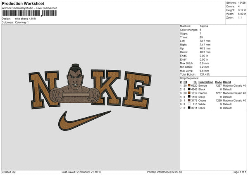Click the black swatch for stop 4 (1145)

(189, 97)
